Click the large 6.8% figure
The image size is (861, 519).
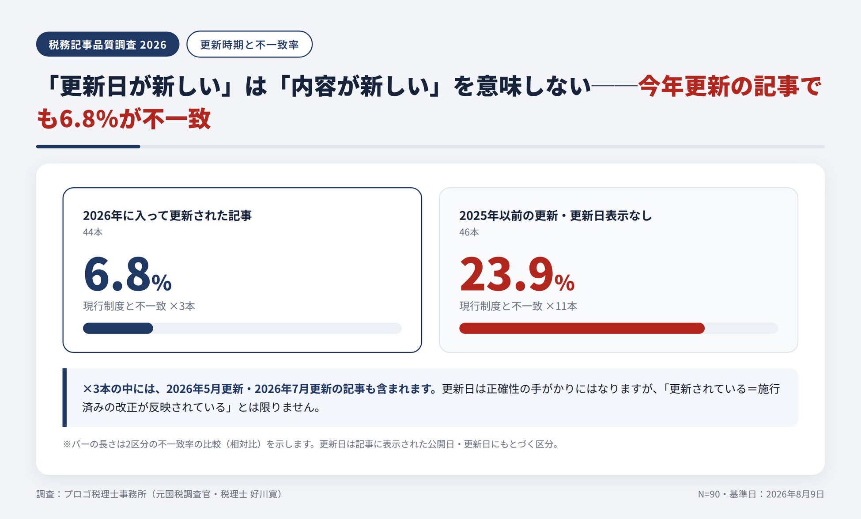coord(127,274)
